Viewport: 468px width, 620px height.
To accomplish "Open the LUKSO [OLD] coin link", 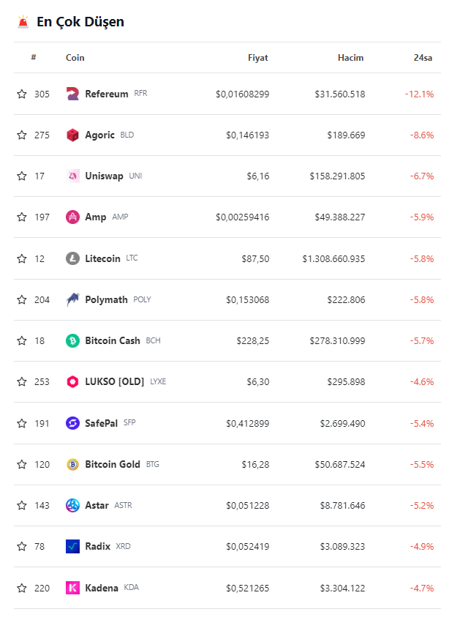I will click(115, 381).
